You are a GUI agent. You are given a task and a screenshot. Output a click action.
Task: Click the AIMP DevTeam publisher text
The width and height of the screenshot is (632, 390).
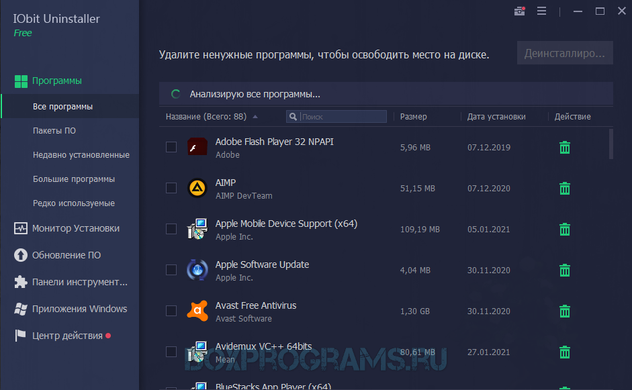(x=244, y=196)
